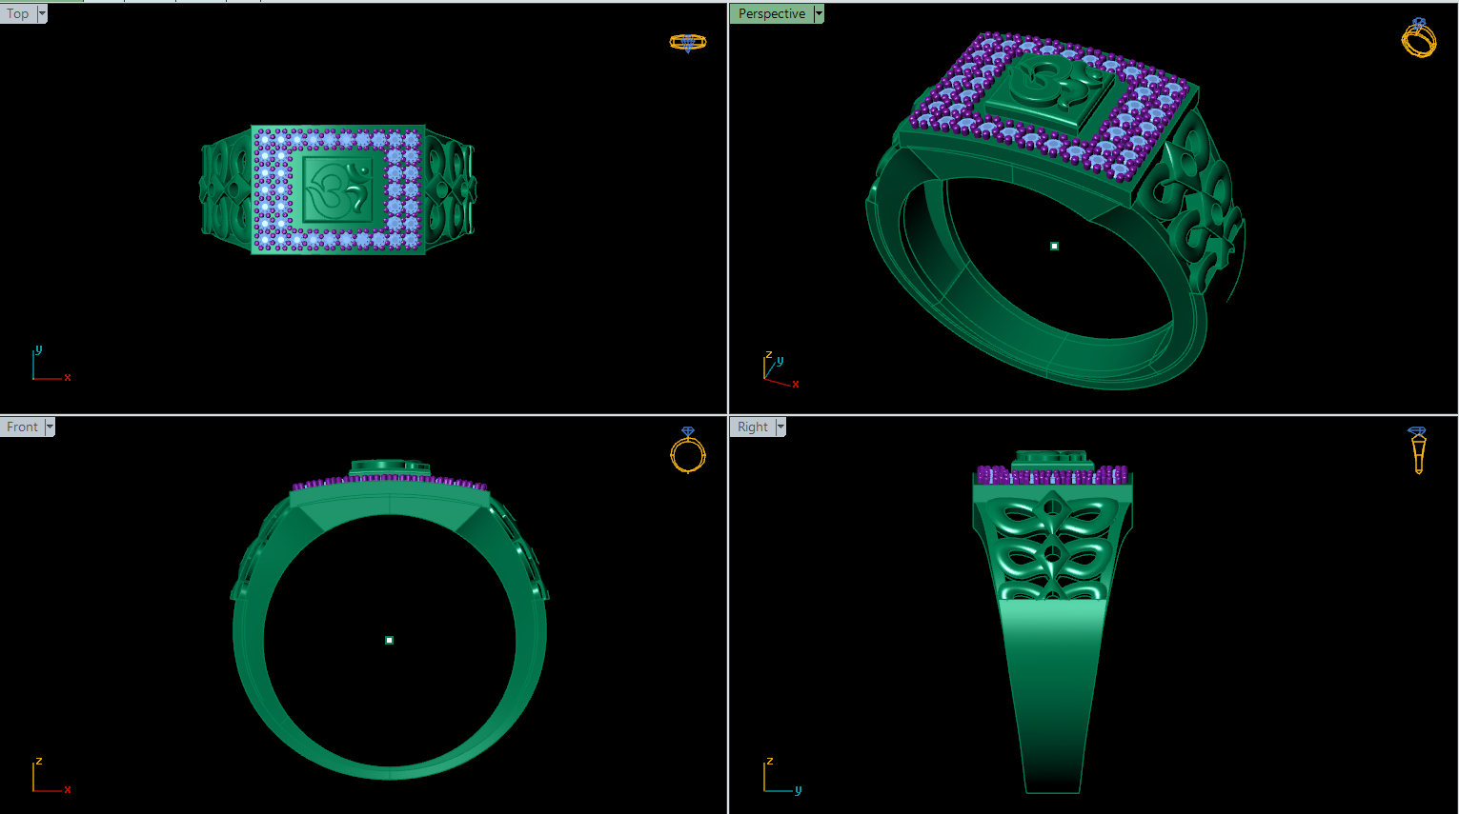
Task: Select the Om emblem in Top view
Action: pos(337,190)
